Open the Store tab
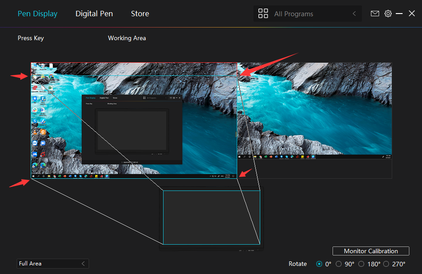Image resolution: width=422 pixels, height=274 pixels. click(140, 14)
